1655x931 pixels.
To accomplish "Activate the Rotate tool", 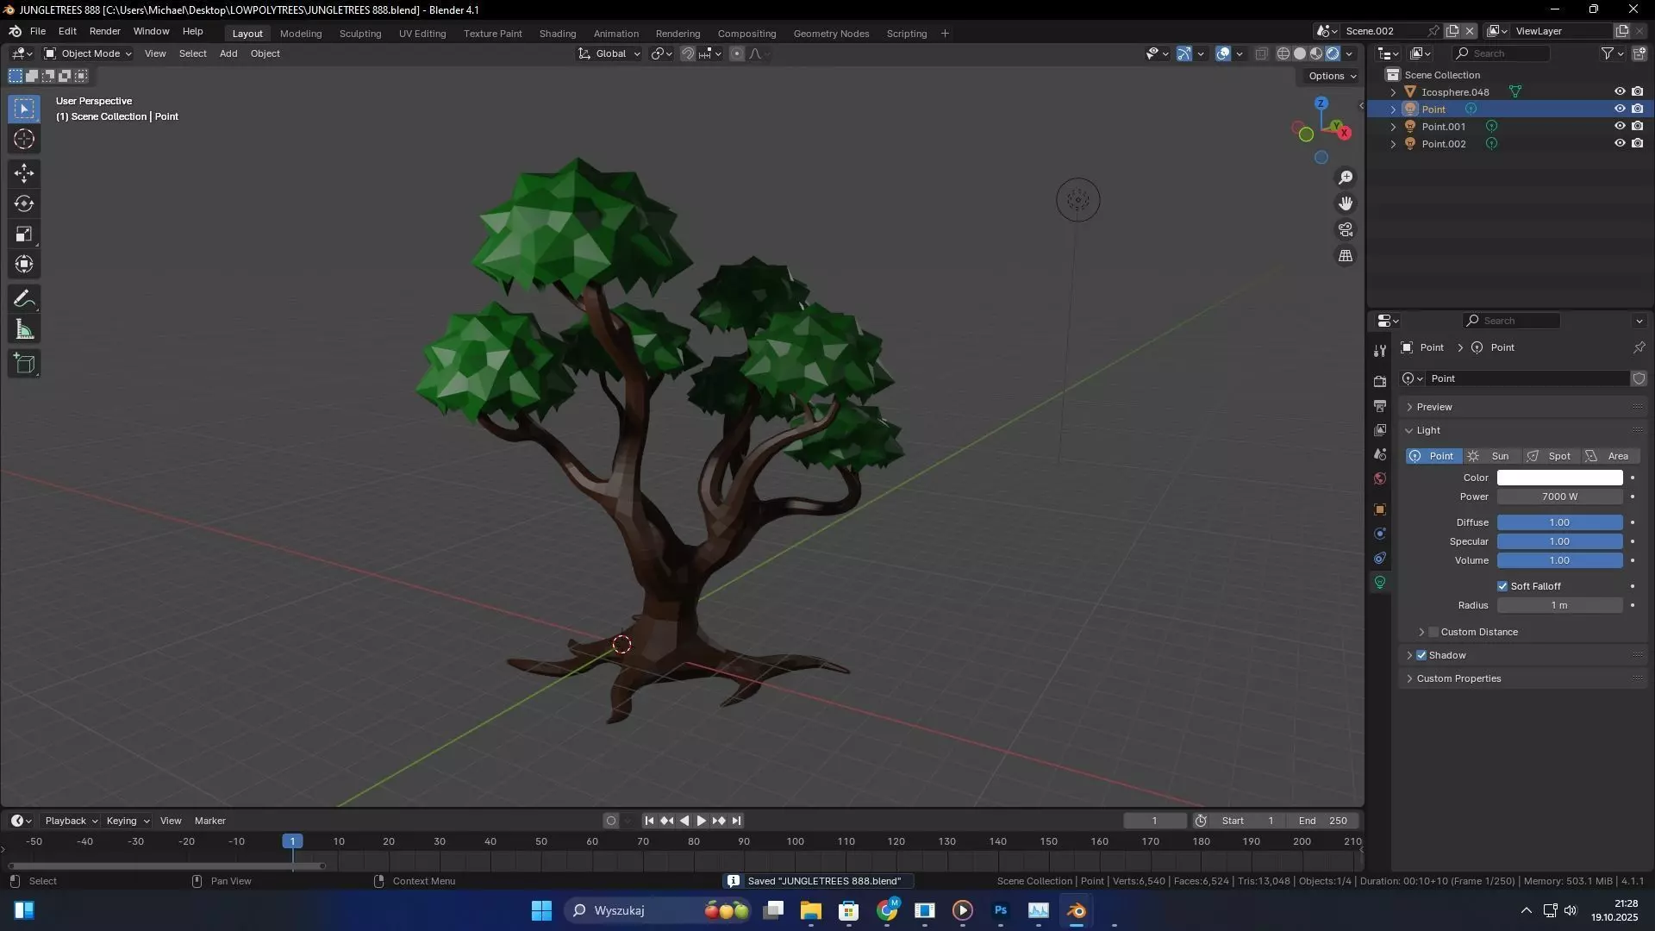I will click(x=24, y=203).
